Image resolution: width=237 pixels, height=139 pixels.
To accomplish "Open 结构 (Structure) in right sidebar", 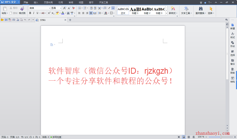I will pos(232,80).
